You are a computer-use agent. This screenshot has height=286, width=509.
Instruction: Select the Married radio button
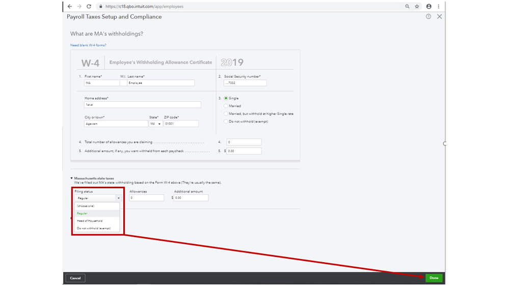pyautogui.click(x=226, y=106)
